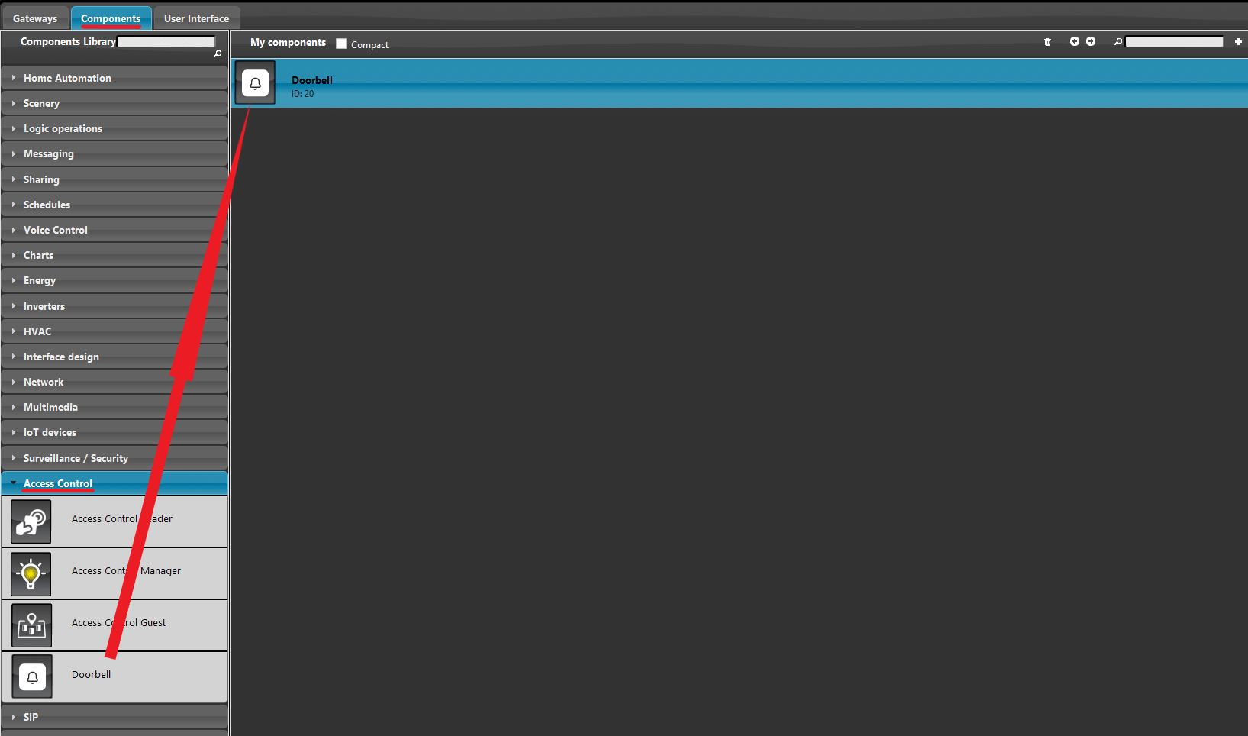Click the Access Control Manager label

126,571
